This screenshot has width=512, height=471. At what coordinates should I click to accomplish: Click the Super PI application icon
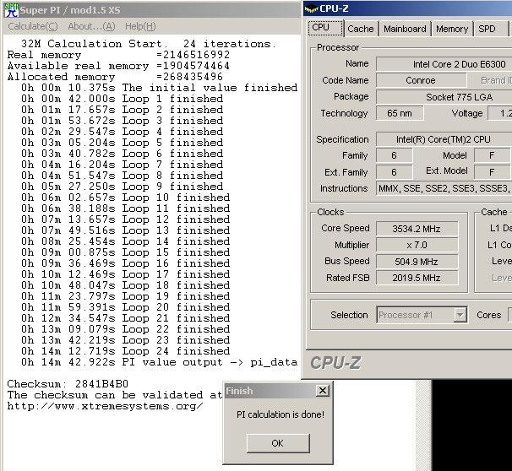click(11, 10)
